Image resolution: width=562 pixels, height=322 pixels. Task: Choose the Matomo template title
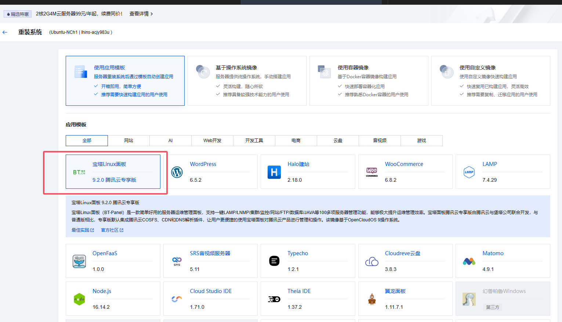pyautogui.click(x=493, y=253)
